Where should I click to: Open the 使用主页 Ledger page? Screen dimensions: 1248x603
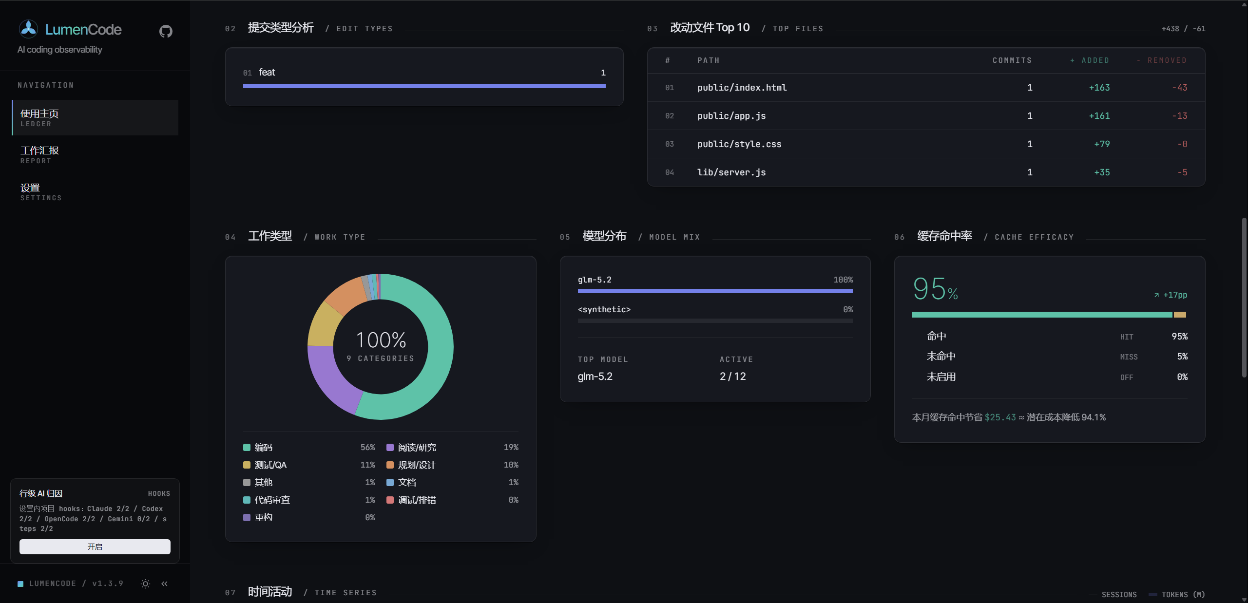pos(95,117)
